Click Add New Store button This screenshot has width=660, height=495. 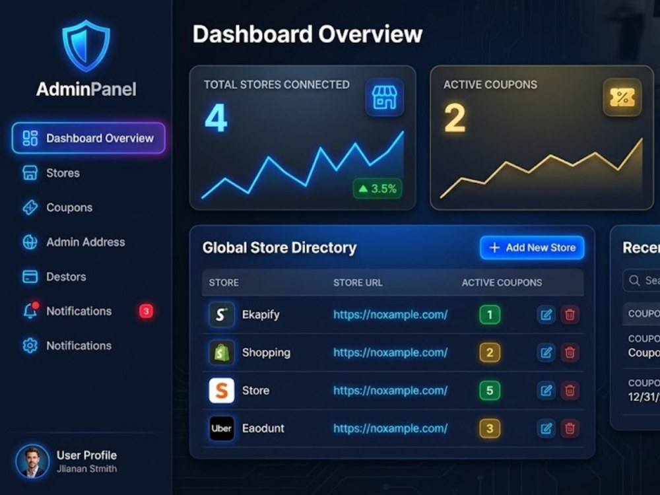(x=532, y=247)
